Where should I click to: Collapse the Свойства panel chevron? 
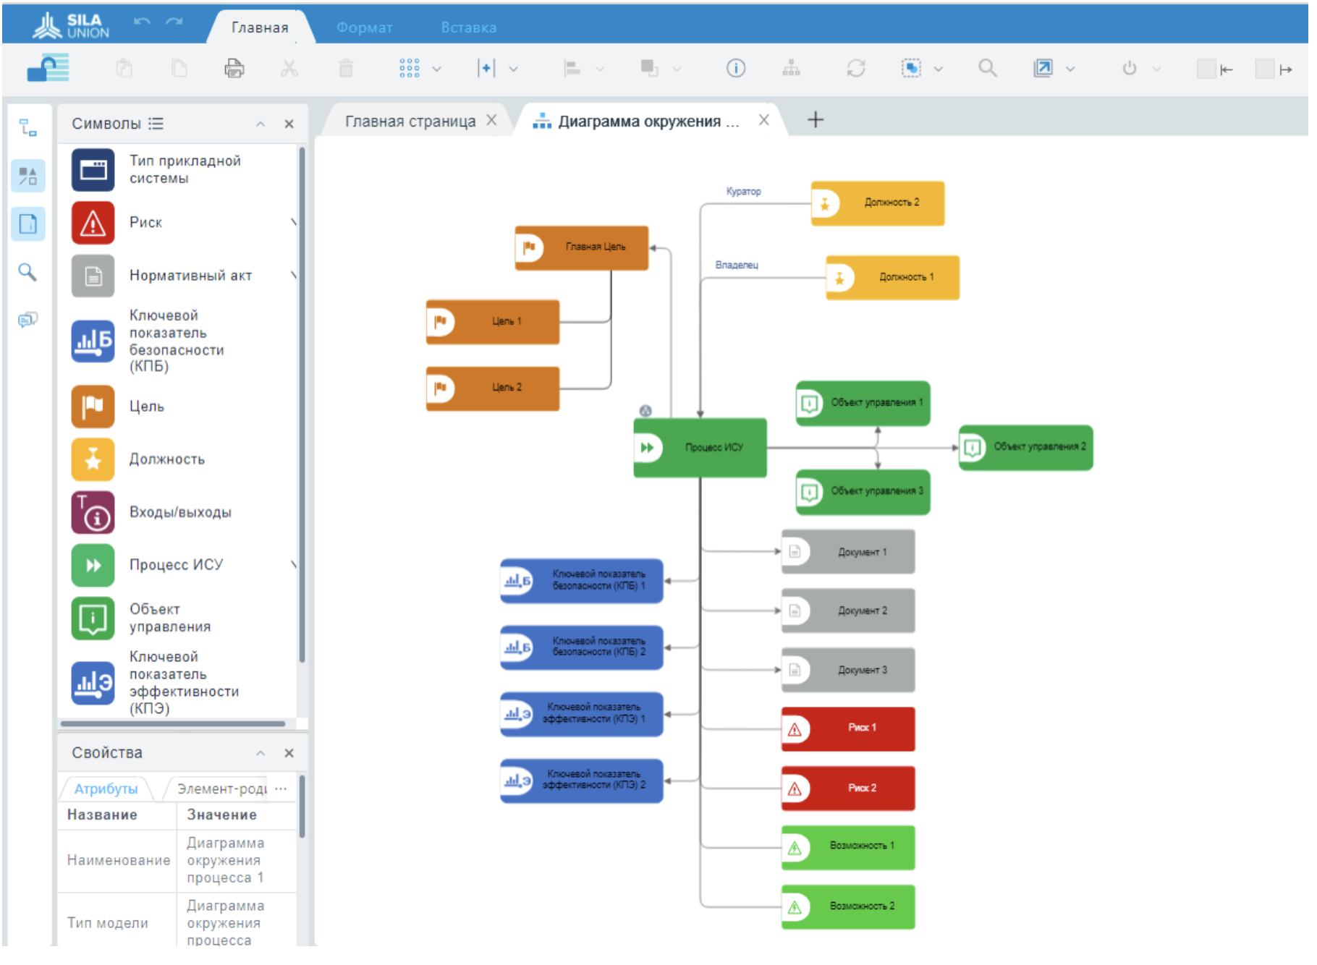point(261,754)
